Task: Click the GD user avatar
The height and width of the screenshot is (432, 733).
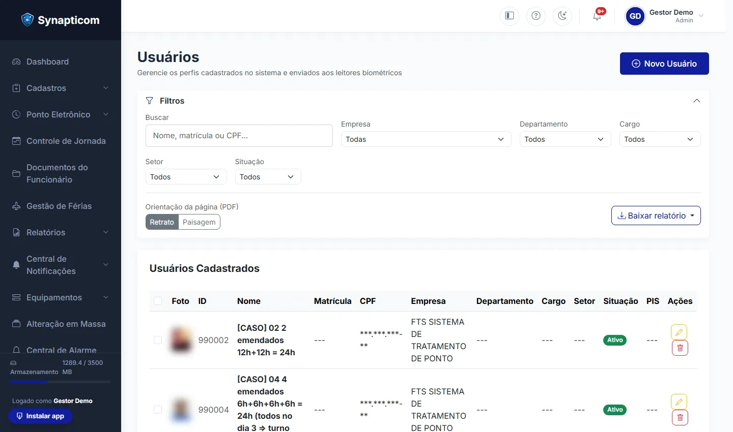Action: click(635, 16)
